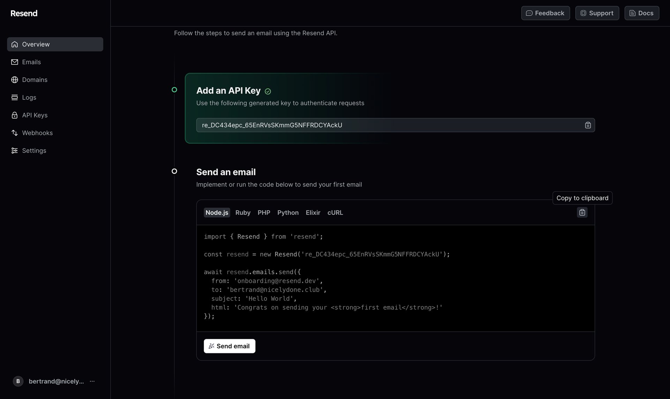670x399 pixels.
Task: Open the account options ellipsis menu
Action: (92, 381)
